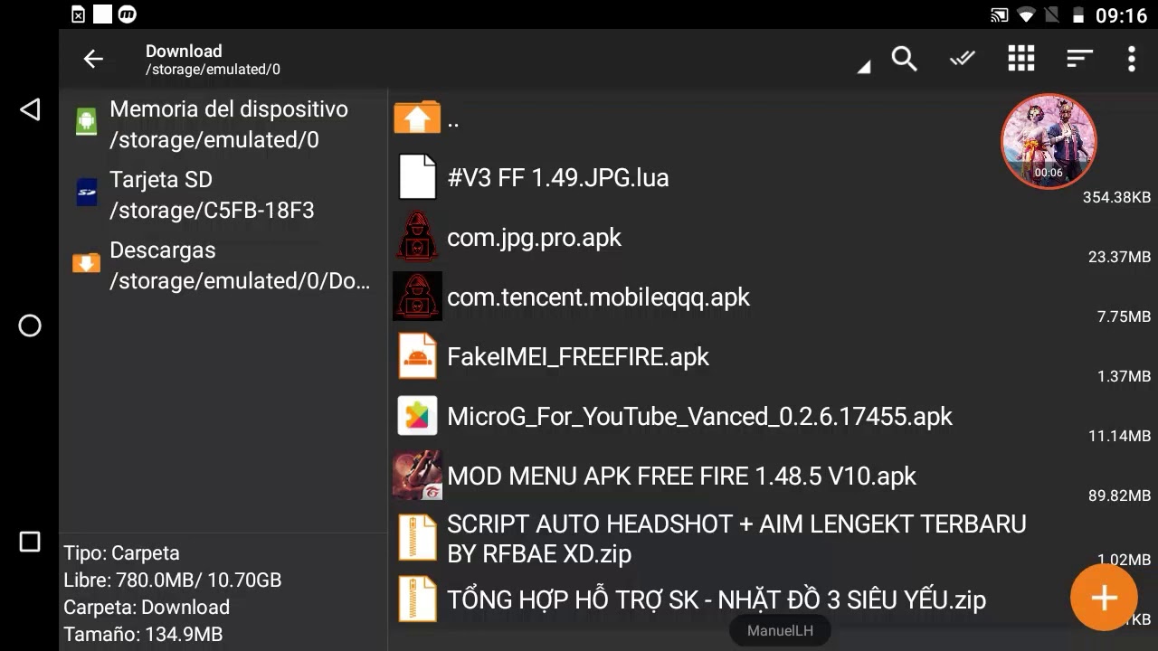Tap the 1.37MB file size label
Image resolution: width=1158 pixels, height=651 pixels.
[x=1124, y=376]
